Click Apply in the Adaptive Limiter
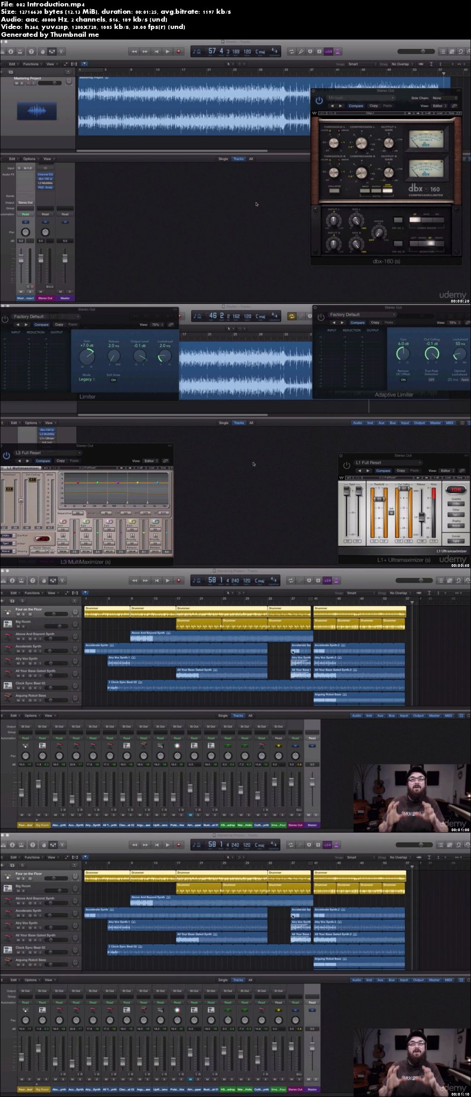 [465, 380]
